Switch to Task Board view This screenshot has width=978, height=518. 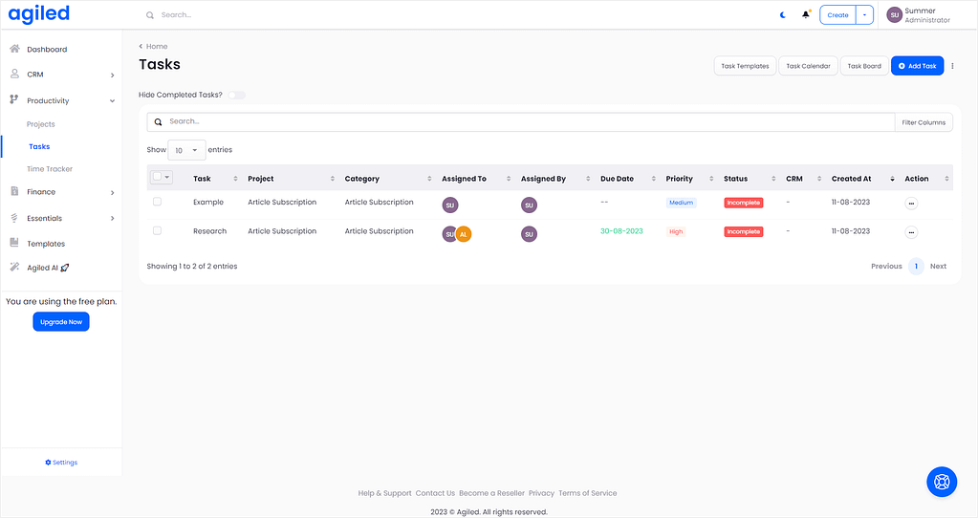tap(864, 66)
